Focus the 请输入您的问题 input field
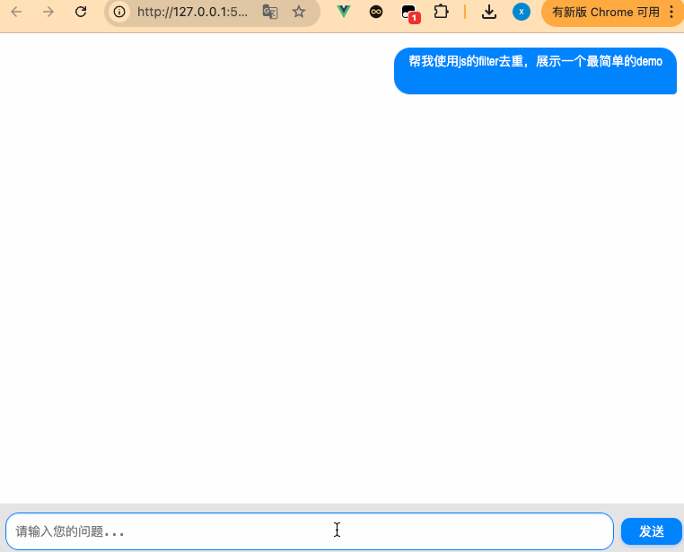Screen dimensions: 684x552 pos(310,531)
